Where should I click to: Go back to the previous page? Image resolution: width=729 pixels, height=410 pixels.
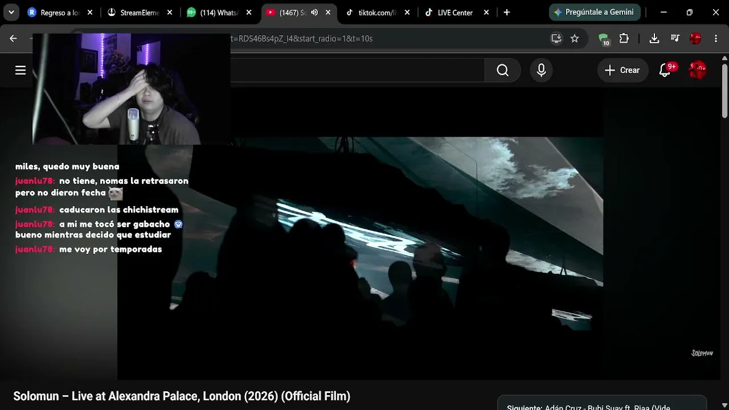13,38
